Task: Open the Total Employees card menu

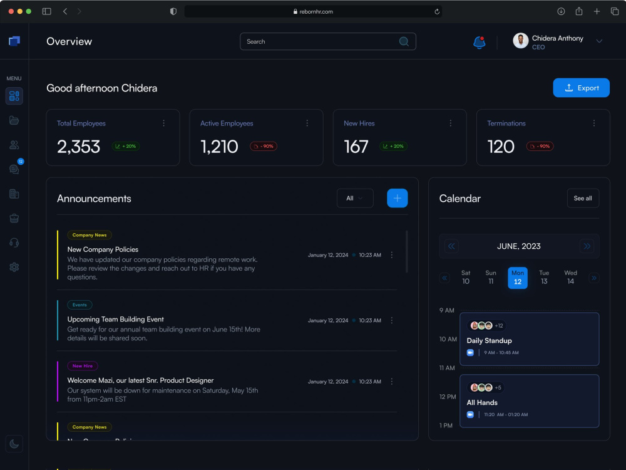Action: [x=164, y=123]
